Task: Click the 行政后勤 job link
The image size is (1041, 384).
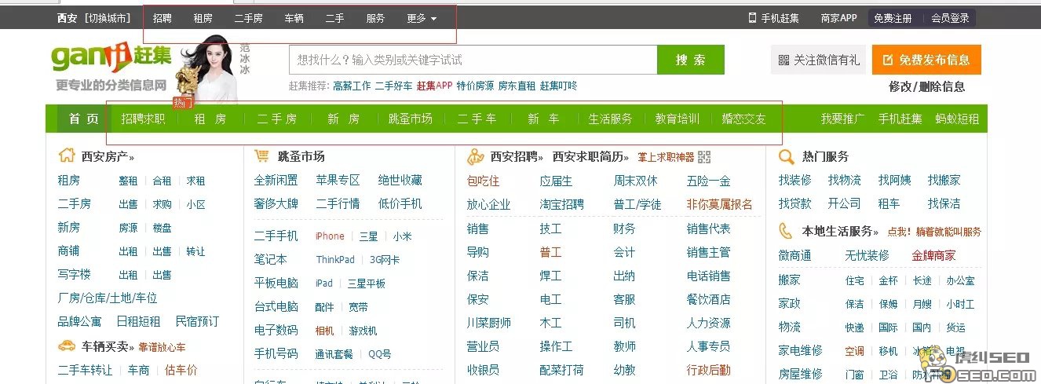Action: (x=709, y=370)
